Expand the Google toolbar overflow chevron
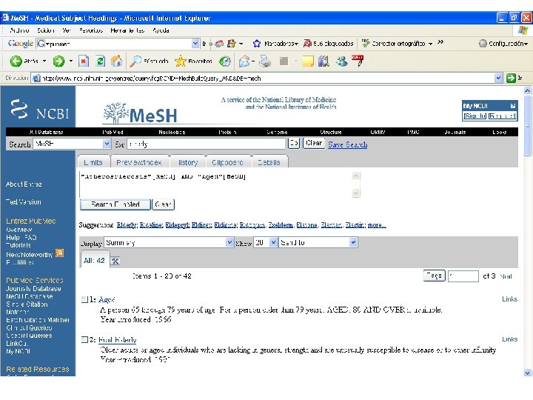This screenshot has width=533, height=400. click(440, 42)
